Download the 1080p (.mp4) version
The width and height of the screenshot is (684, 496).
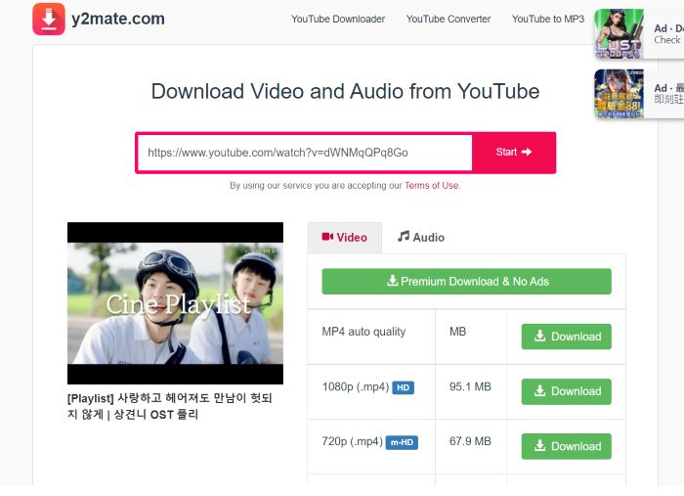(x=567, y=391)
